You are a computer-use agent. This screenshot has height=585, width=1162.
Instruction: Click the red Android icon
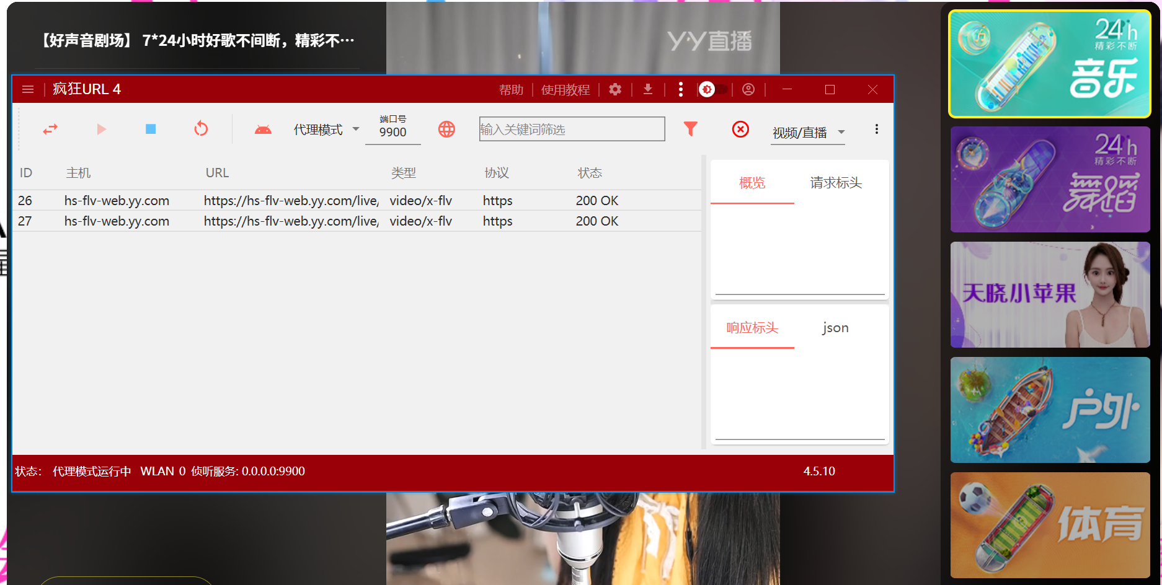[x=263, y=130]
